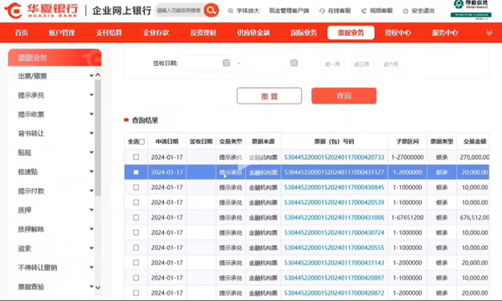The width and height of the screenshot is (502, 301).
Task: Click the Huaxia Bank logo
Action: point(41,10)
